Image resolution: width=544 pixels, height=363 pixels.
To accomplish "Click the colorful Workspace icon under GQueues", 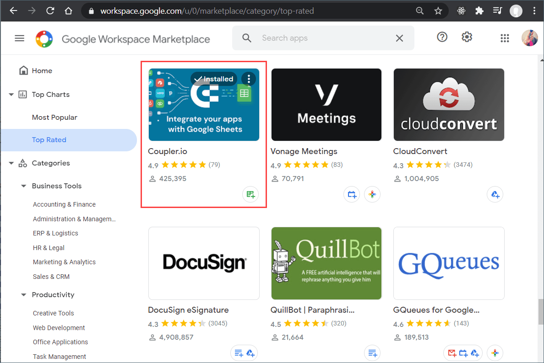I will tap(495, 353).
